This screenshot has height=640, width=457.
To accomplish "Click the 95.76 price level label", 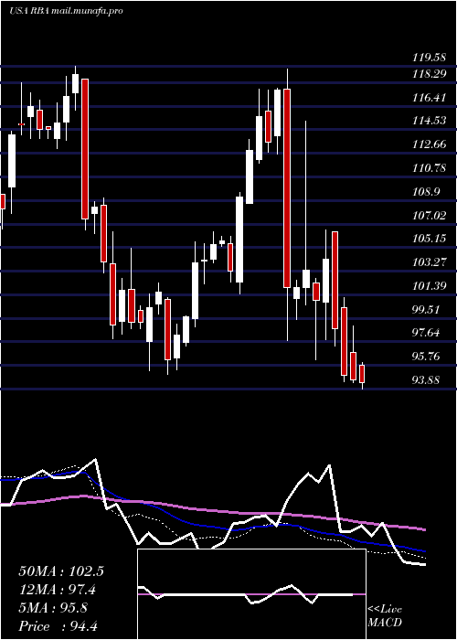I will coord(426,357).
